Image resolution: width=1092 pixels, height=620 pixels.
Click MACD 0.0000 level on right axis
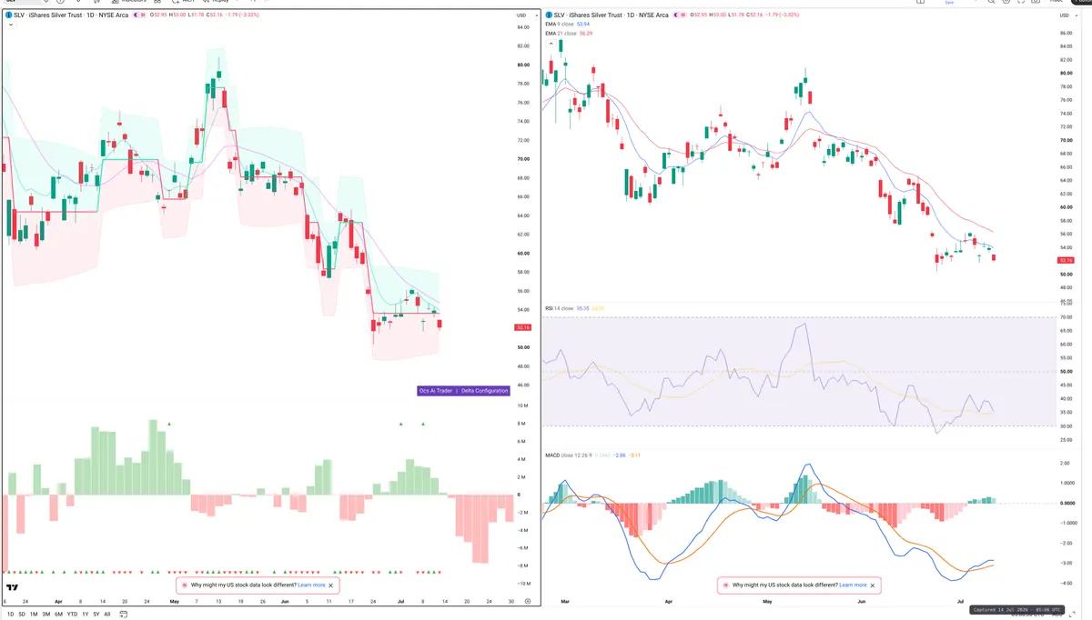point(1066,503)
